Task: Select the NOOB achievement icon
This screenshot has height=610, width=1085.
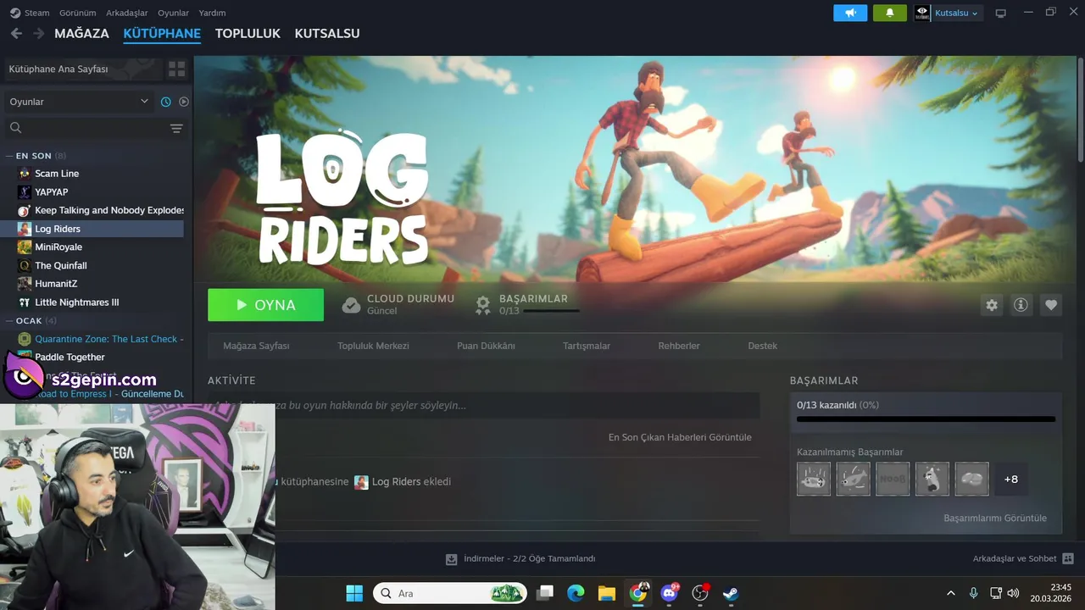Action: (893, 479)
